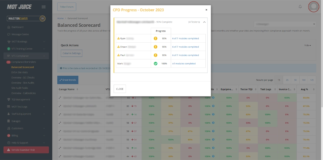Expand the MOT Bookings sidebar menu
The height and width of the screenshot is (160, 323).
(x=26, y=41)
